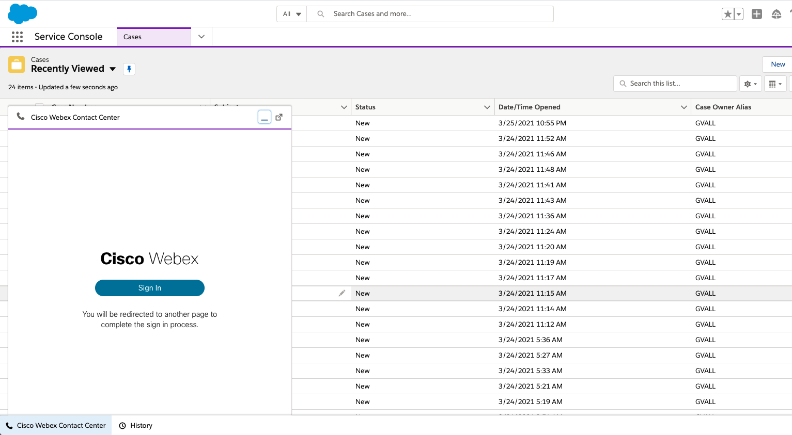Viewport: 792px width, 435px height.
Task: Pin the Recently Viewed list view
Action: coord(129,69)
